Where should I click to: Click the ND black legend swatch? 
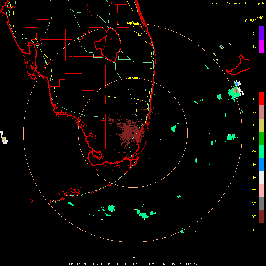click(261, 230)
